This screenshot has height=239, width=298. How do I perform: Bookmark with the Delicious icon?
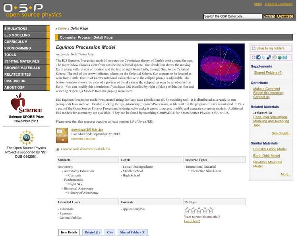(x=269, y=57)
